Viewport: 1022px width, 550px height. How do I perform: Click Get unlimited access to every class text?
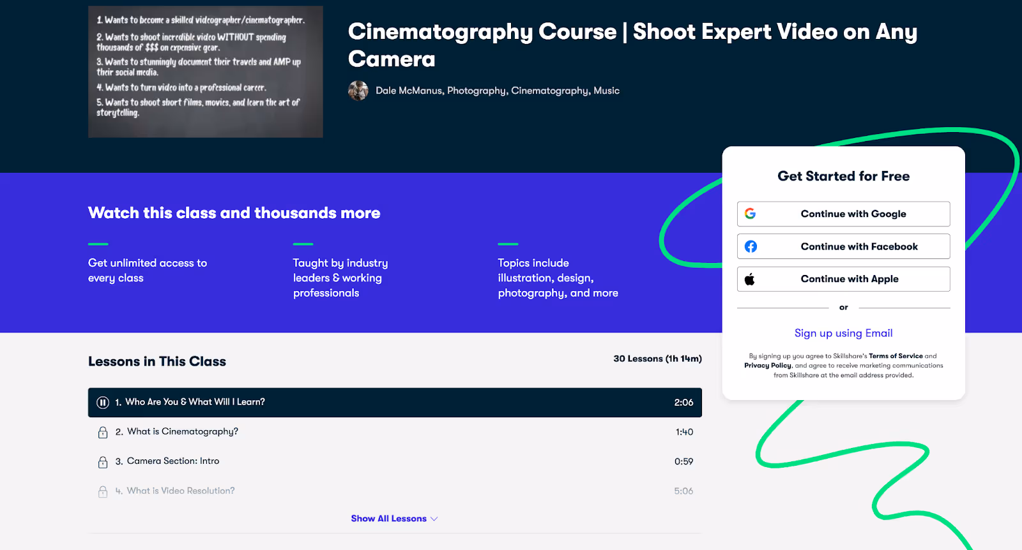148,271
